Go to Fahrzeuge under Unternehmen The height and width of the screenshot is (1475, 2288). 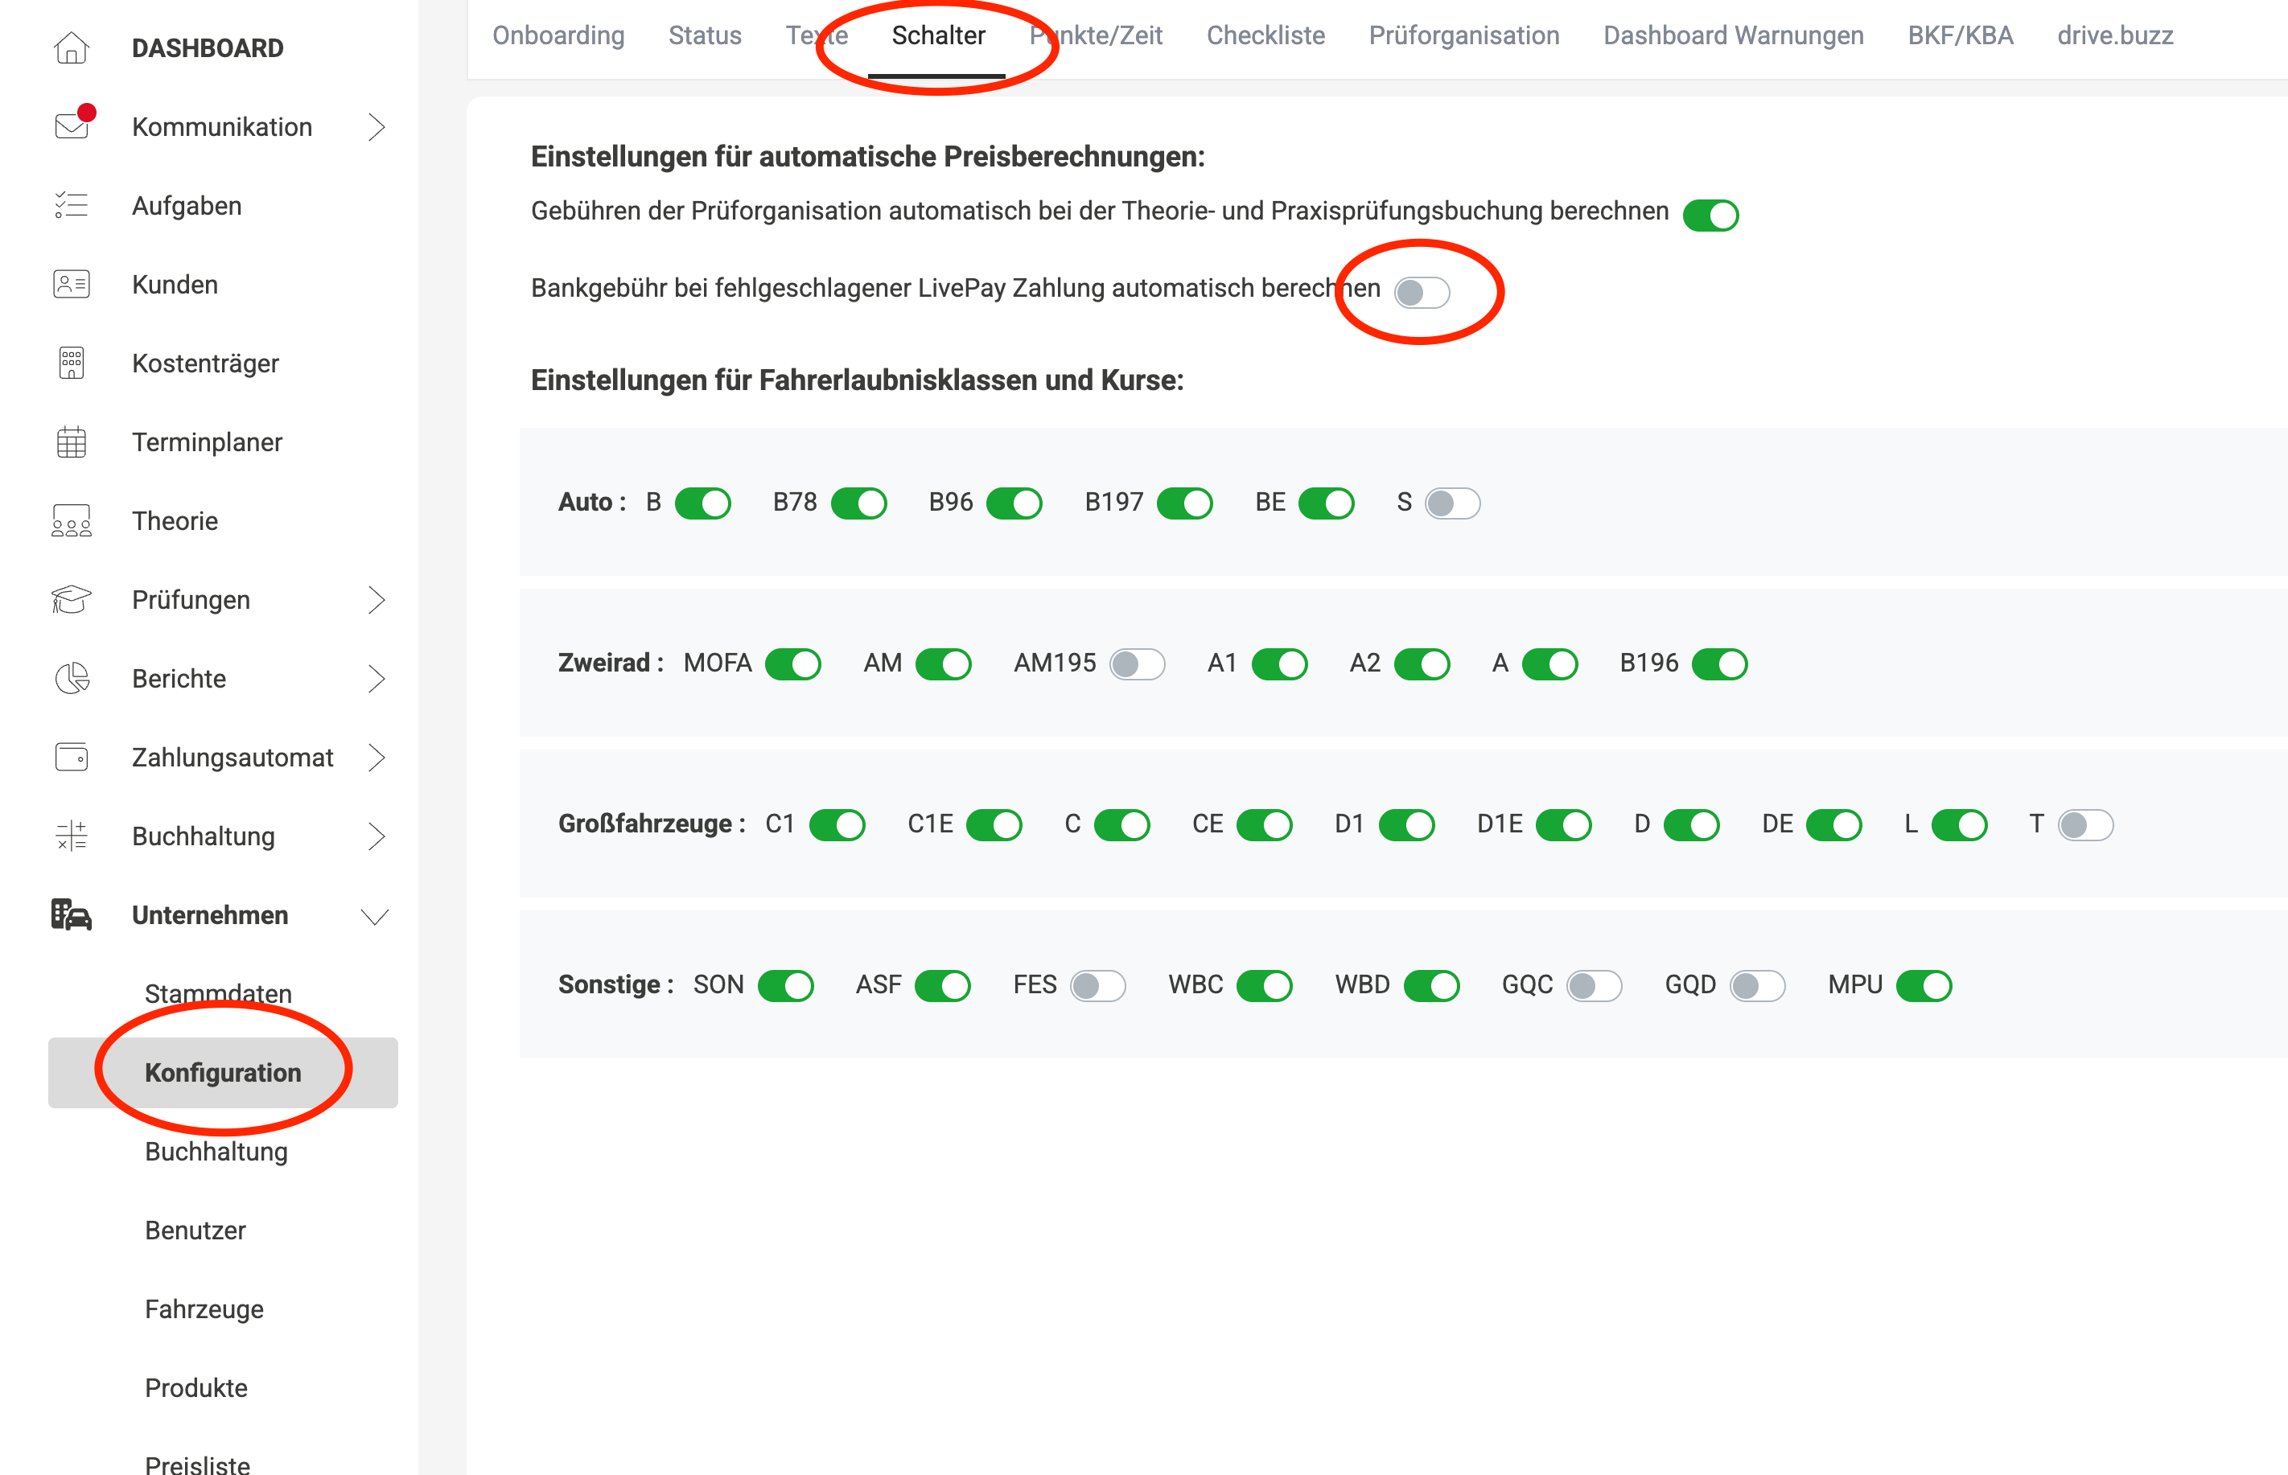(x=204, y=1309)
